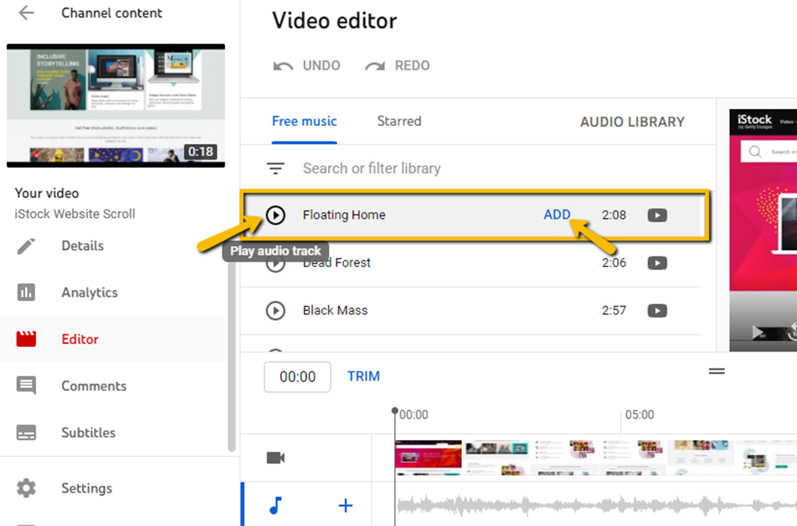Open Black Mass YouTube icon
The height and width of the screenshot is (526, 797).
(x=657, y=311)
